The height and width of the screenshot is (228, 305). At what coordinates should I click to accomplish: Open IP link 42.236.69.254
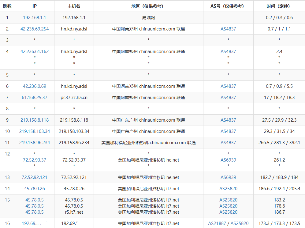coord(35,29)
